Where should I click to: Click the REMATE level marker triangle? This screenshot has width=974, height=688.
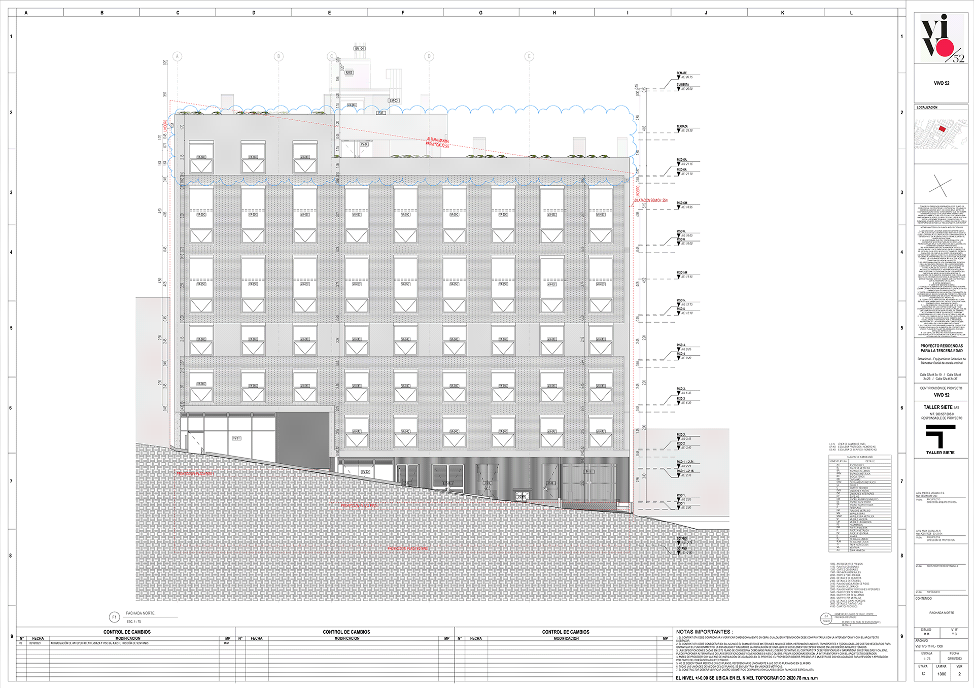pyautogui.click(x=679, y=78)
